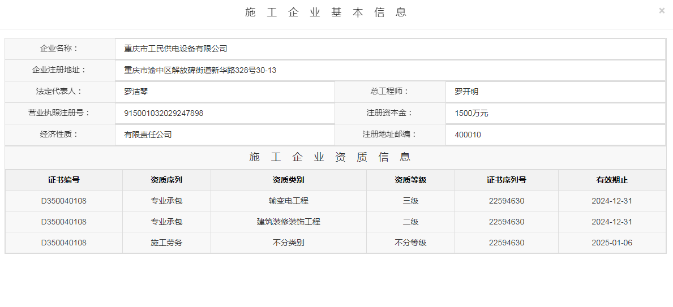Select the 总工程师 field with 罗开明
The image size is (673, 307).
[x=555, y=92]
